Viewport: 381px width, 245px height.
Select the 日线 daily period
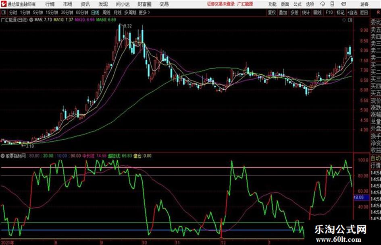pos(95,12)
